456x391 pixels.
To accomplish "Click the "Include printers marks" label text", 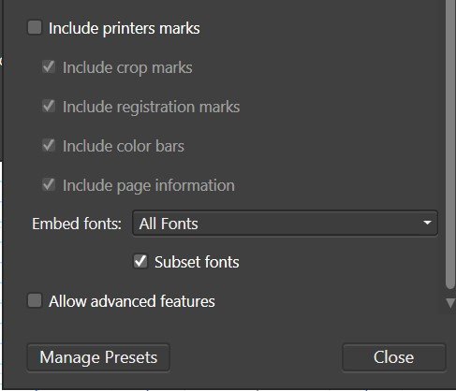I will click(x=125, y=29).
